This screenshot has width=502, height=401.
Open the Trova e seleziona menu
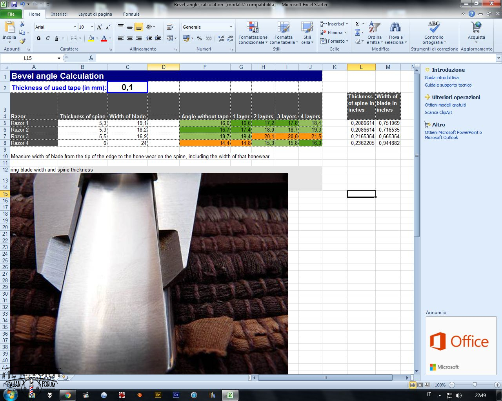pos(395,33)
